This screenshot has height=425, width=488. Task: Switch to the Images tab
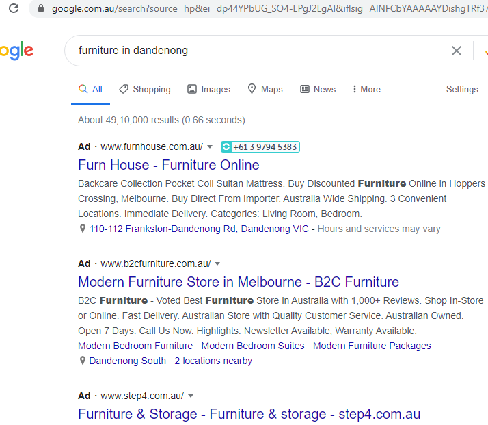208,89
